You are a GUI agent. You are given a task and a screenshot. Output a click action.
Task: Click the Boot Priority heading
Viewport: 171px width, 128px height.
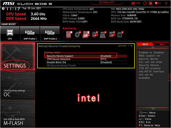point(69,28)
